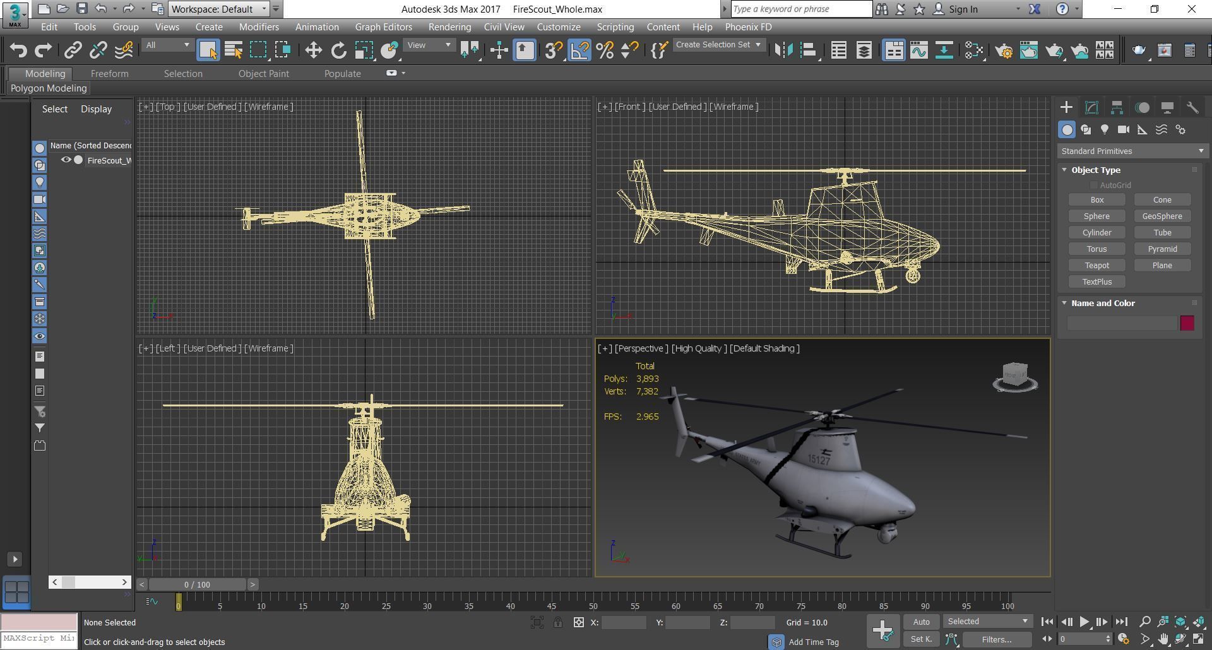Viewport: 1212px width, 650px height.
Task: Open the Utilities wrench panel tab
Action: click(1192, 107)
